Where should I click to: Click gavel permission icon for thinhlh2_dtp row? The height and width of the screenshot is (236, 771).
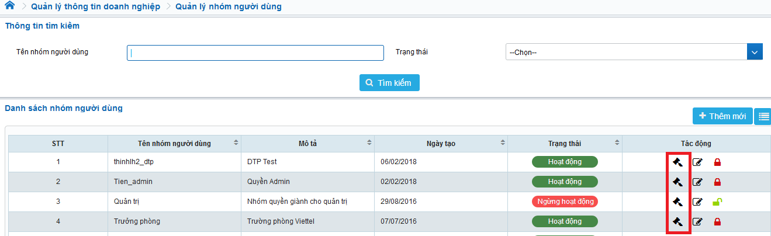678,162
